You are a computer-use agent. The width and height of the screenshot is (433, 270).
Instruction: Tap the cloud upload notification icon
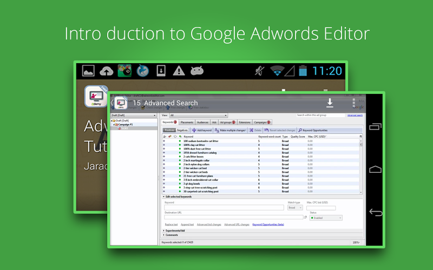coord(107,71)
